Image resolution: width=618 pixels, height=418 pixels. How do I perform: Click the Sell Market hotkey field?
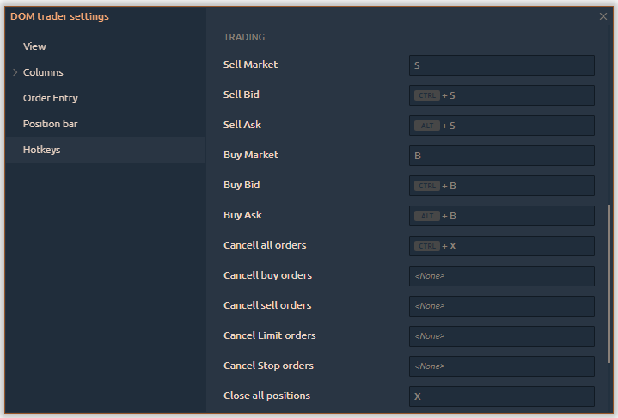(x=501, y=65)
